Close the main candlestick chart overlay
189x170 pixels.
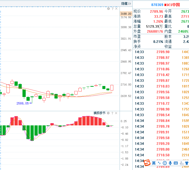coord(116,9)
